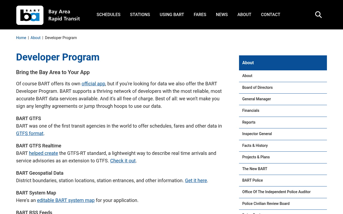
Task: Open the Fares menu
Action: (x=200, y=15)
